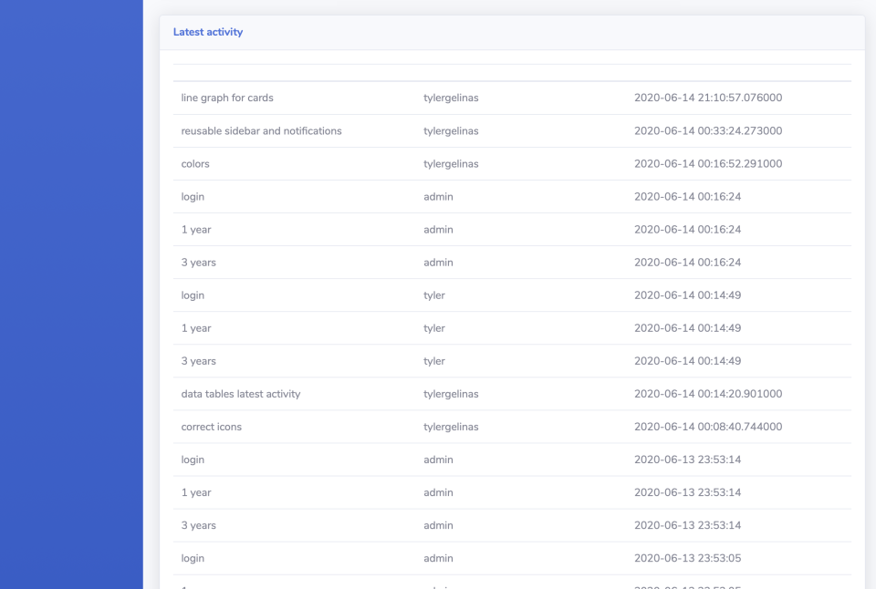
Task: Click timestamp 2020-06-14 00:14:20.901000
Action: [x=708, y=394]
